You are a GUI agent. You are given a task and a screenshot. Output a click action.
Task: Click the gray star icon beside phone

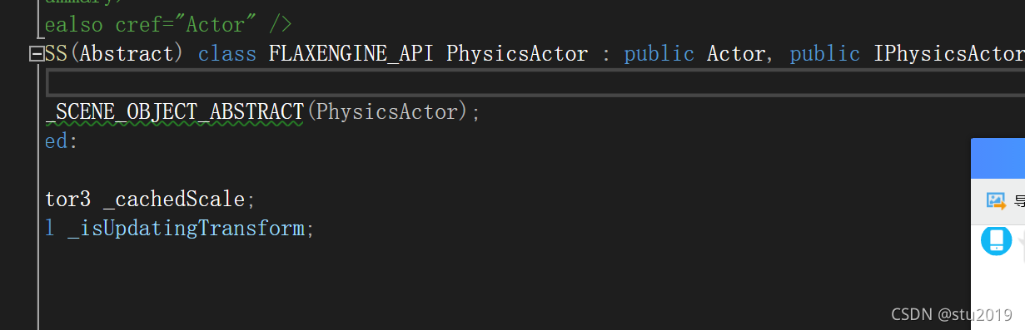(x=1021, y=239)
